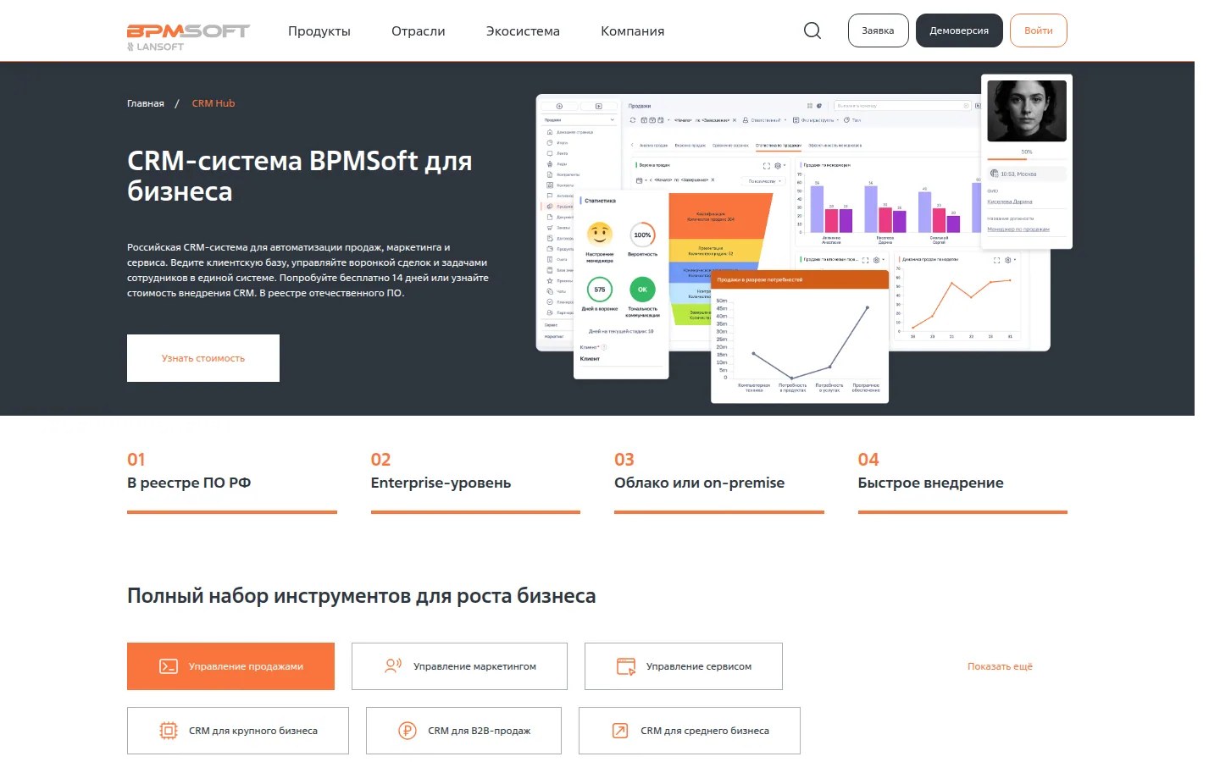Click the Узнать стоимость button
Screen dimensions: 1220x762
pyautogui.click(x=203, y=358)
